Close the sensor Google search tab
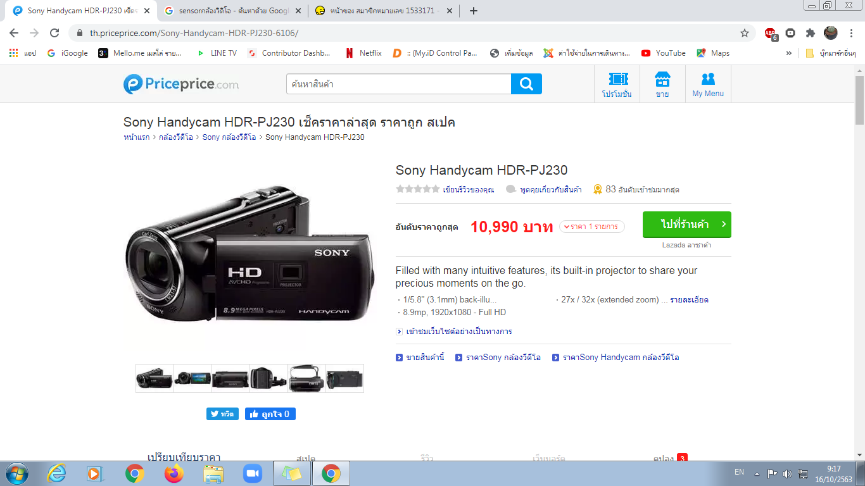 coord(299,11)
